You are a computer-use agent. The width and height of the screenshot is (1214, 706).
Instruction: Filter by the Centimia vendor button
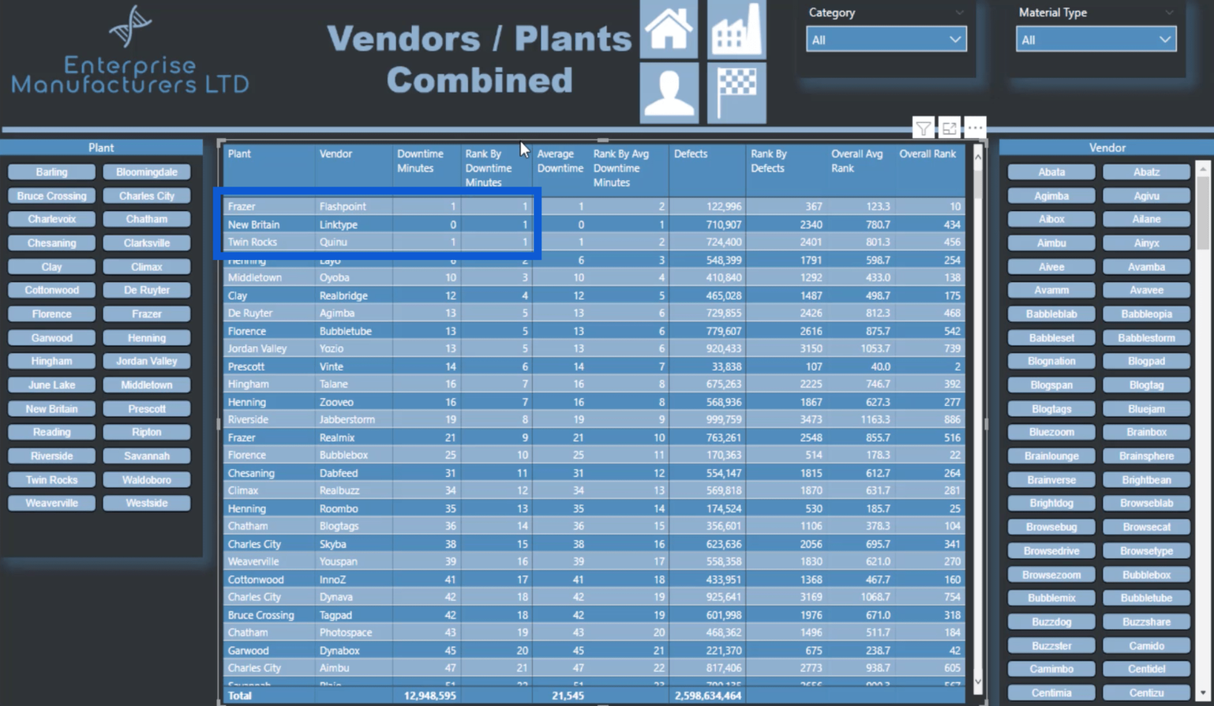(x=1051, y=693)
